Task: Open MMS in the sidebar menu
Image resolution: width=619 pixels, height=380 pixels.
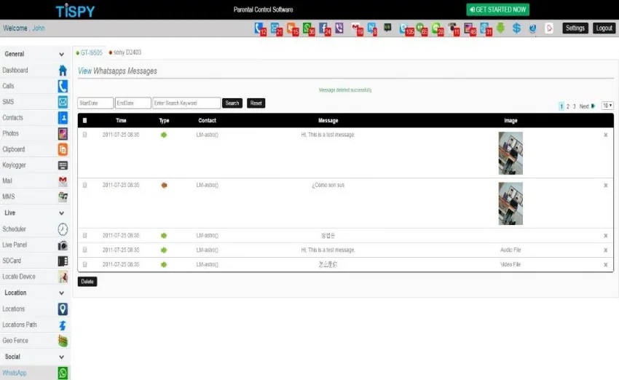Action: pos(35,197)
